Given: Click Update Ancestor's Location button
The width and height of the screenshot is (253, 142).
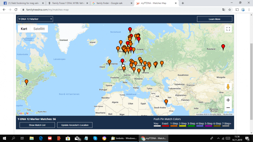Looking at the screenshot, I should (75, 125).
